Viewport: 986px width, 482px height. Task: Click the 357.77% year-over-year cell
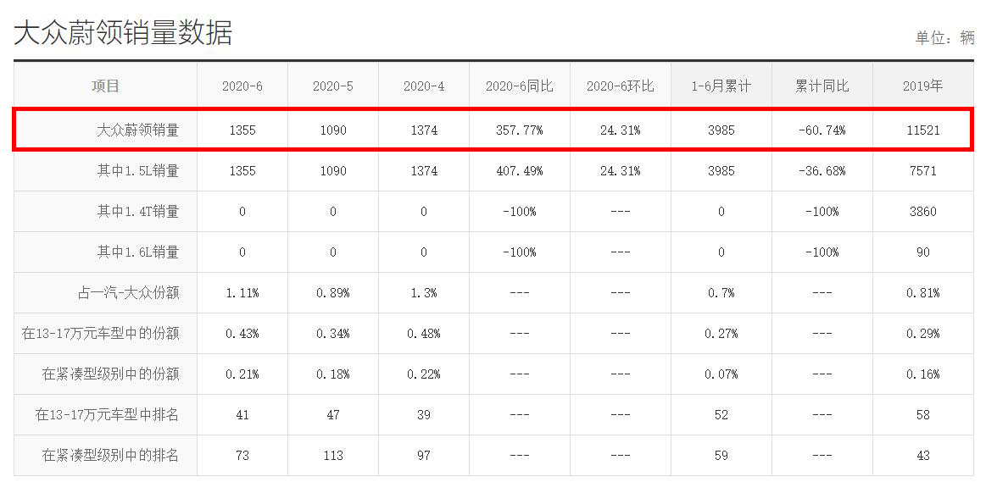click(519, 130)
